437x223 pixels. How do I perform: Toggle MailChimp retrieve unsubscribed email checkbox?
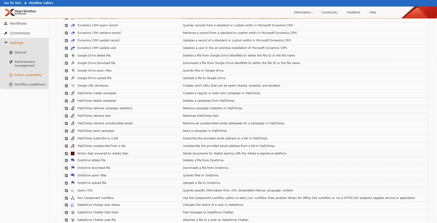pyautogui.click(x=66, y=124)
